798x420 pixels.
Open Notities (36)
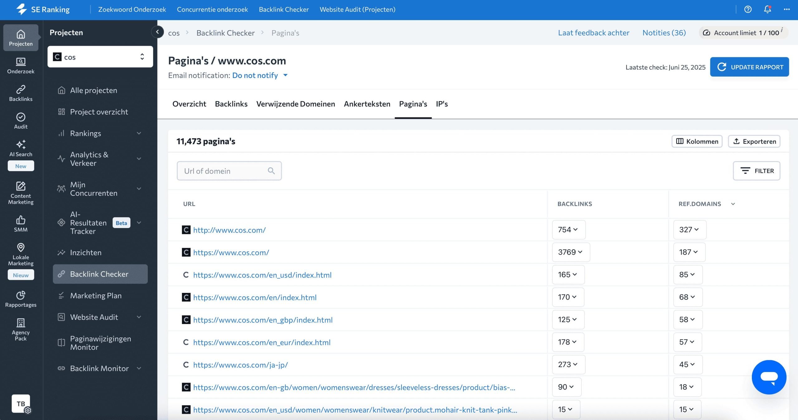pyautogui.click(x=664, y=33)
